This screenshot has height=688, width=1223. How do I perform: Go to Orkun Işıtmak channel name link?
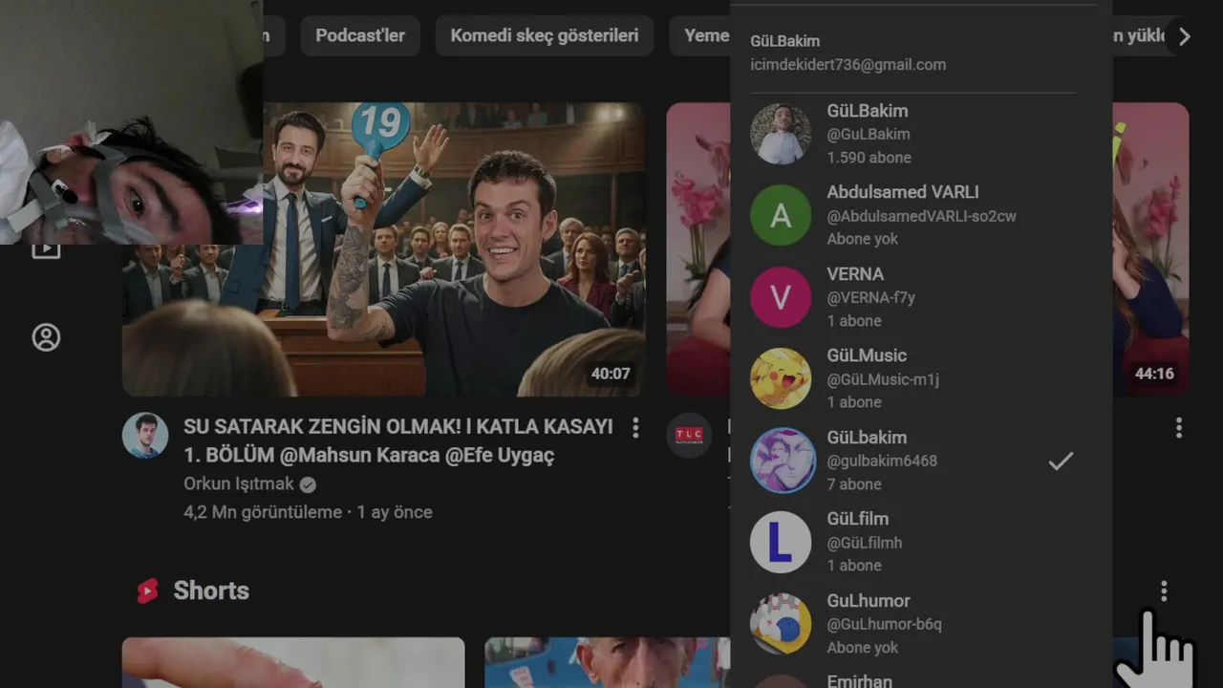pyautogui.click(x=239, y=484)
